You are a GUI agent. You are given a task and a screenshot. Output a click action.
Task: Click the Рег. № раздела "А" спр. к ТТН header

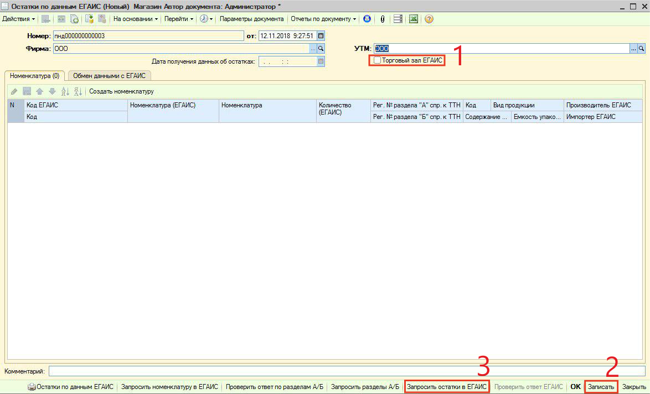[x=416, y=105]
